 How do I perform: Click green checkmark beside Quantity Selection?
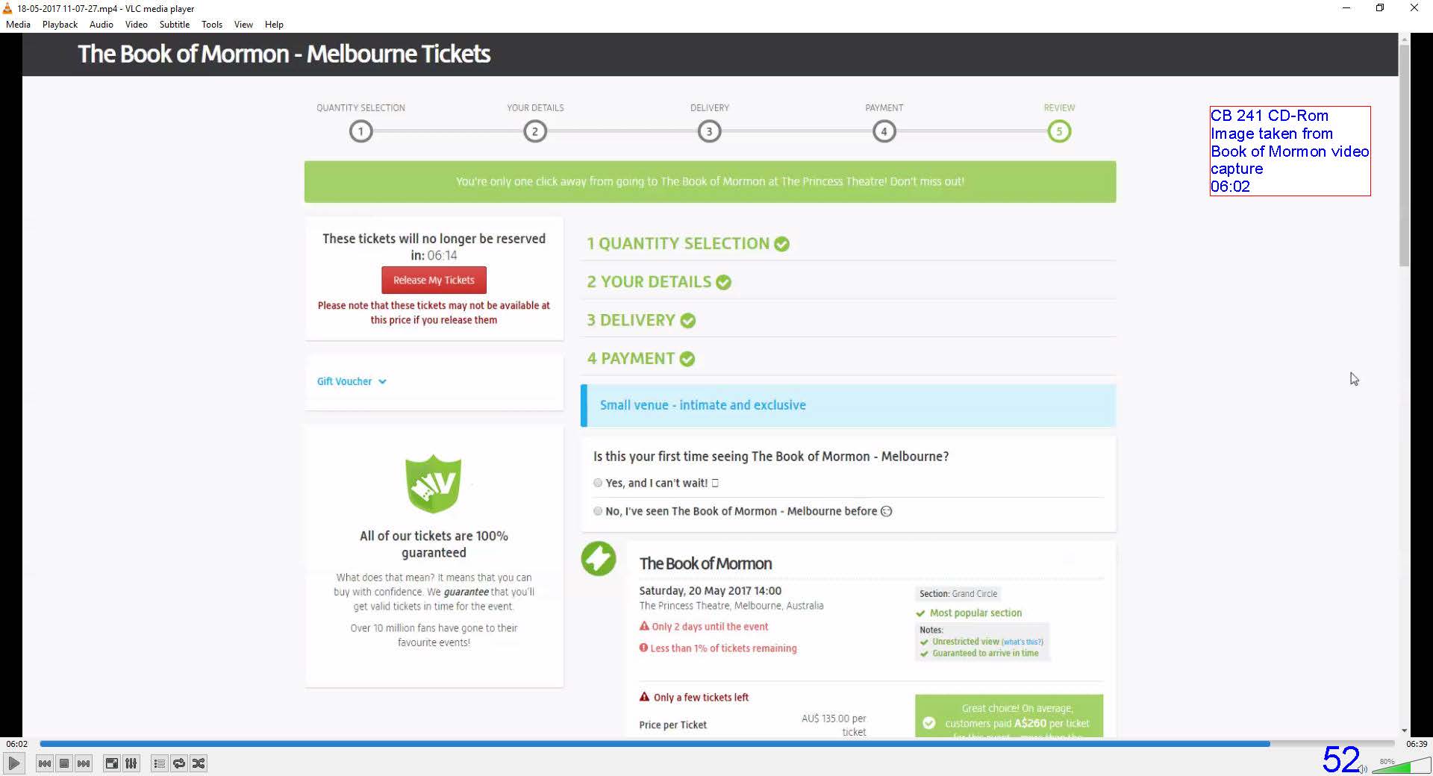click(781, 244)
